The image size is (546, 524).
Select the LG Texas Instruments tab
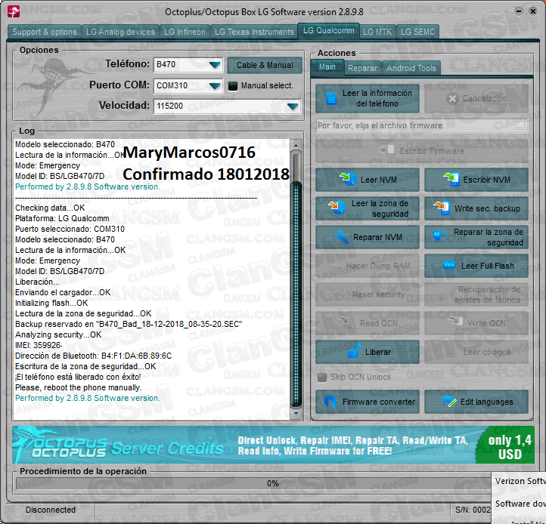coord(254,32)
